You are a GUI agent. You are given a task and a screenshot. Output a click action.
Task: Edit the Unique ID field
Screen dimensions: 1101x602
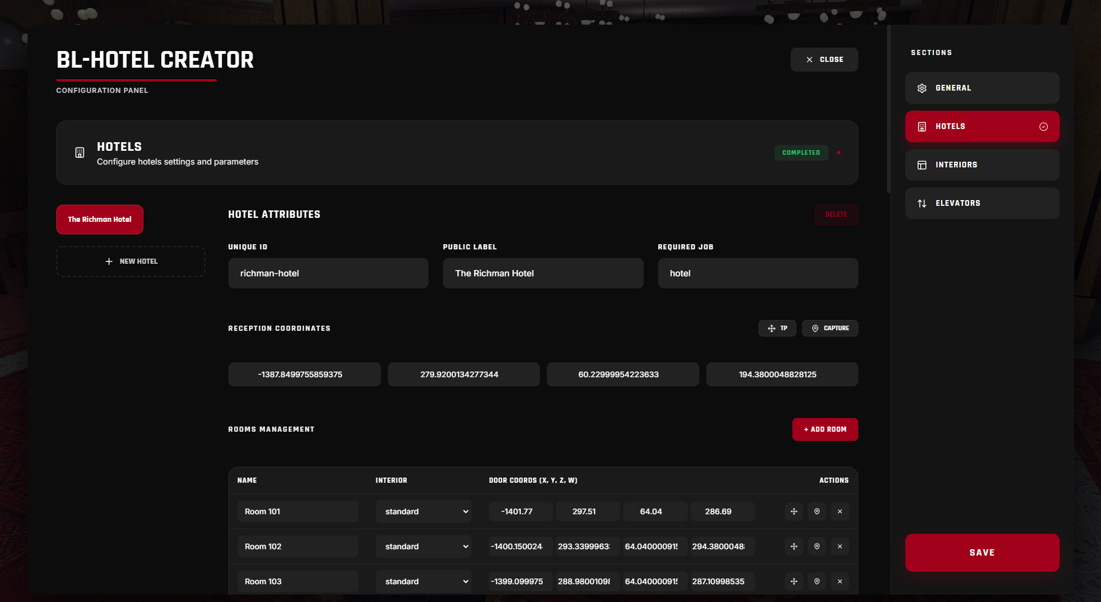(328, 273)
